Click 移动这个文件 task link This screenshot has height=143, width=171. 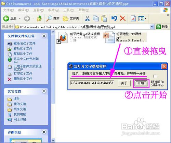[23, 49]
